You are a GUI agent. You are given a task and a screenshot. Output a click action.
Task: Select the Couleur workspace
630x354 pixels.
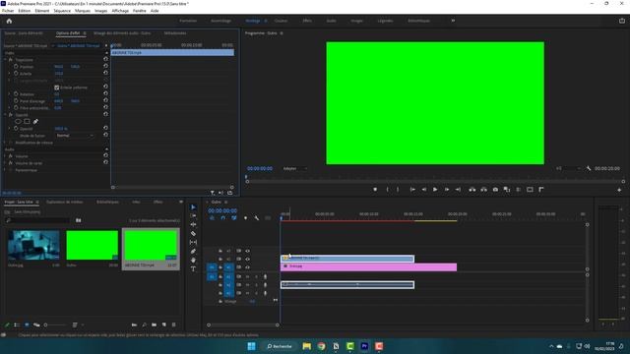click(281, 21)
